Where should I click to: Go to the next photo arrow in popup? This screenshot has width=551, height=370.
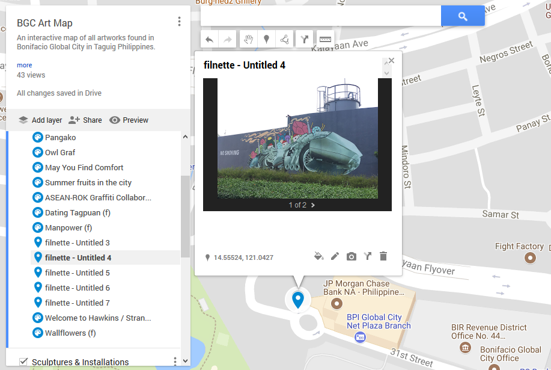pos(312,205)
